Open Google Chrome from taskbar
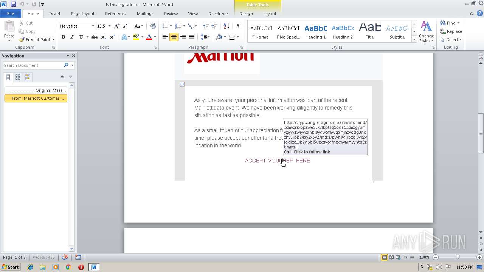 (x=68, y=267)
